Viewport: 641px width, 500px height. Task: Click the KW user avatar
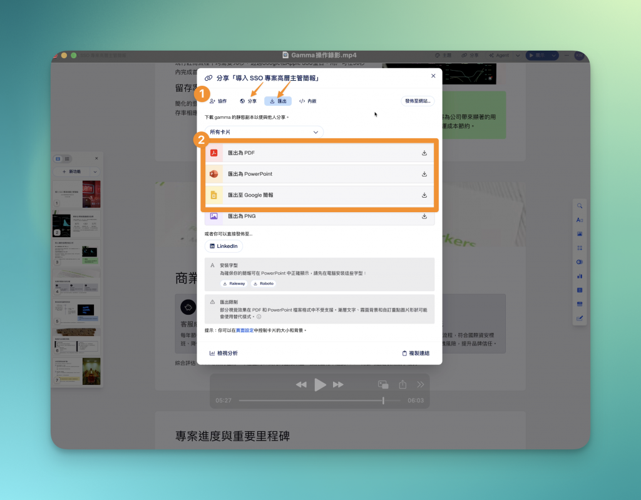point(579,56)
